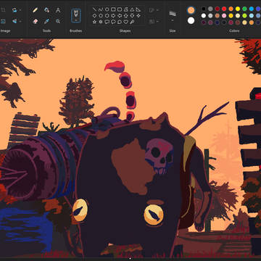Pick the light tan custom color in the bottom row
This screenshot has width=261, height=261.
(244, 22)
